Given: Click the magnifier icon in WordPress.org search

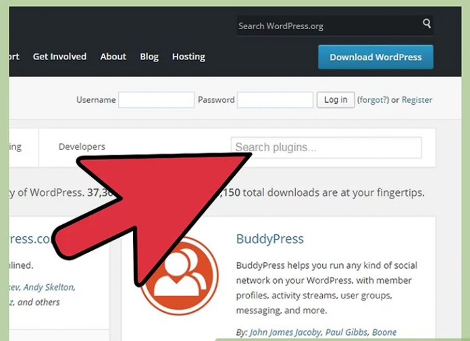Looking at the screenshot, I should [x=426, y=24].
